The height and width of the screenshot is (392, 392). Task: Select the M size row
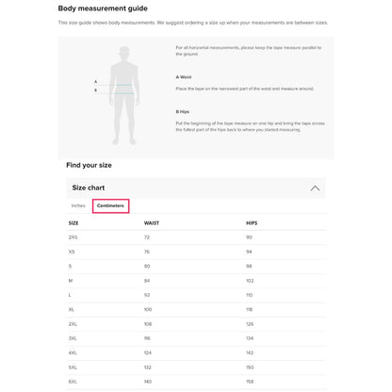click(196, 281)
